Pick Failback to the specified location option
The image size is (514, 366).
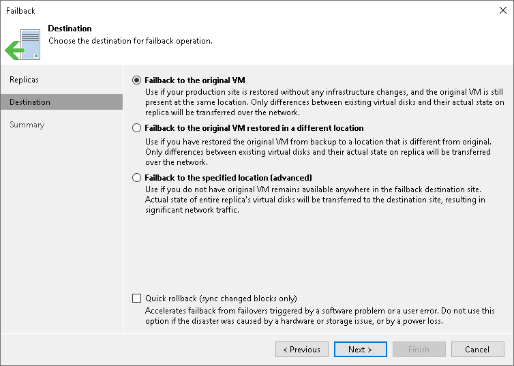click(137, 177)
